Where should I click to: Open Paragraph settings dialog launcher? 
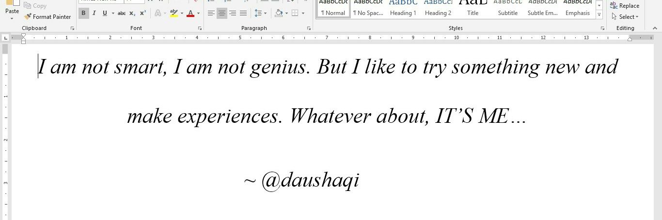(x=309, y=29)
